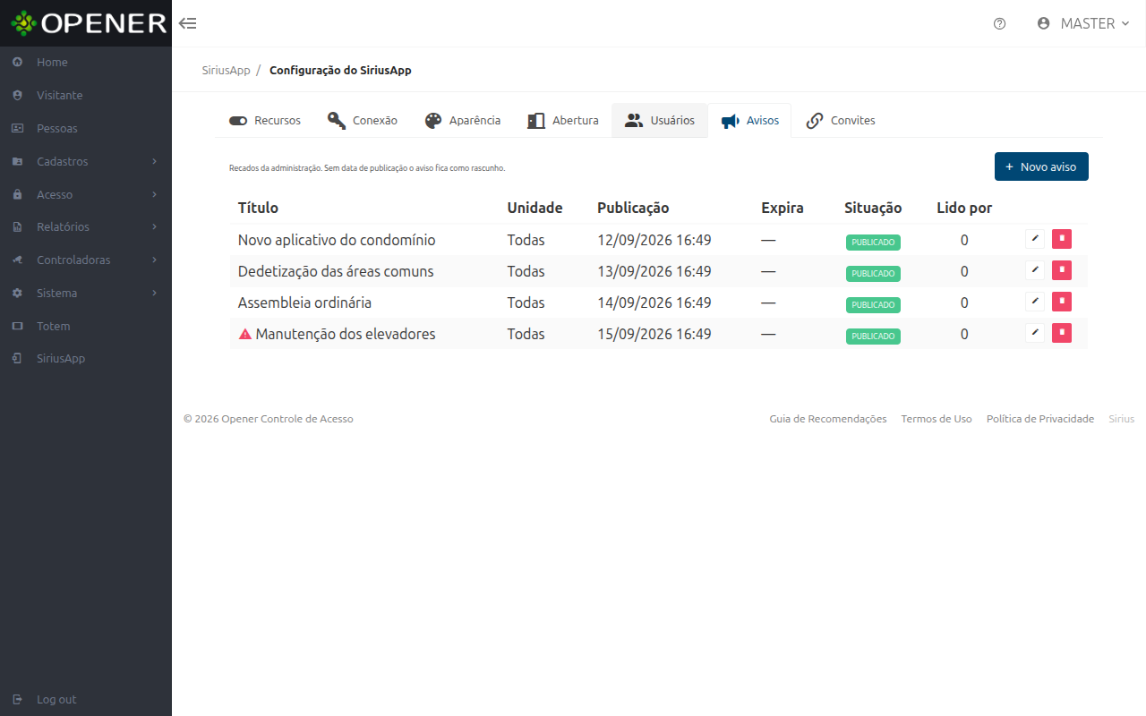Image resolution: width=1146 pixels, height=716 pixels.
Task: Switch to the Conexão tab
Action: pos(363,121)
